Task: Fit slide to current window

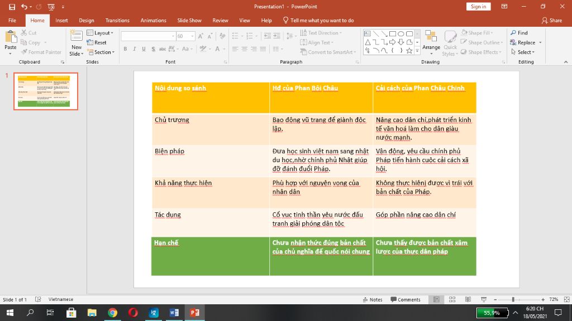Action: 566,299
